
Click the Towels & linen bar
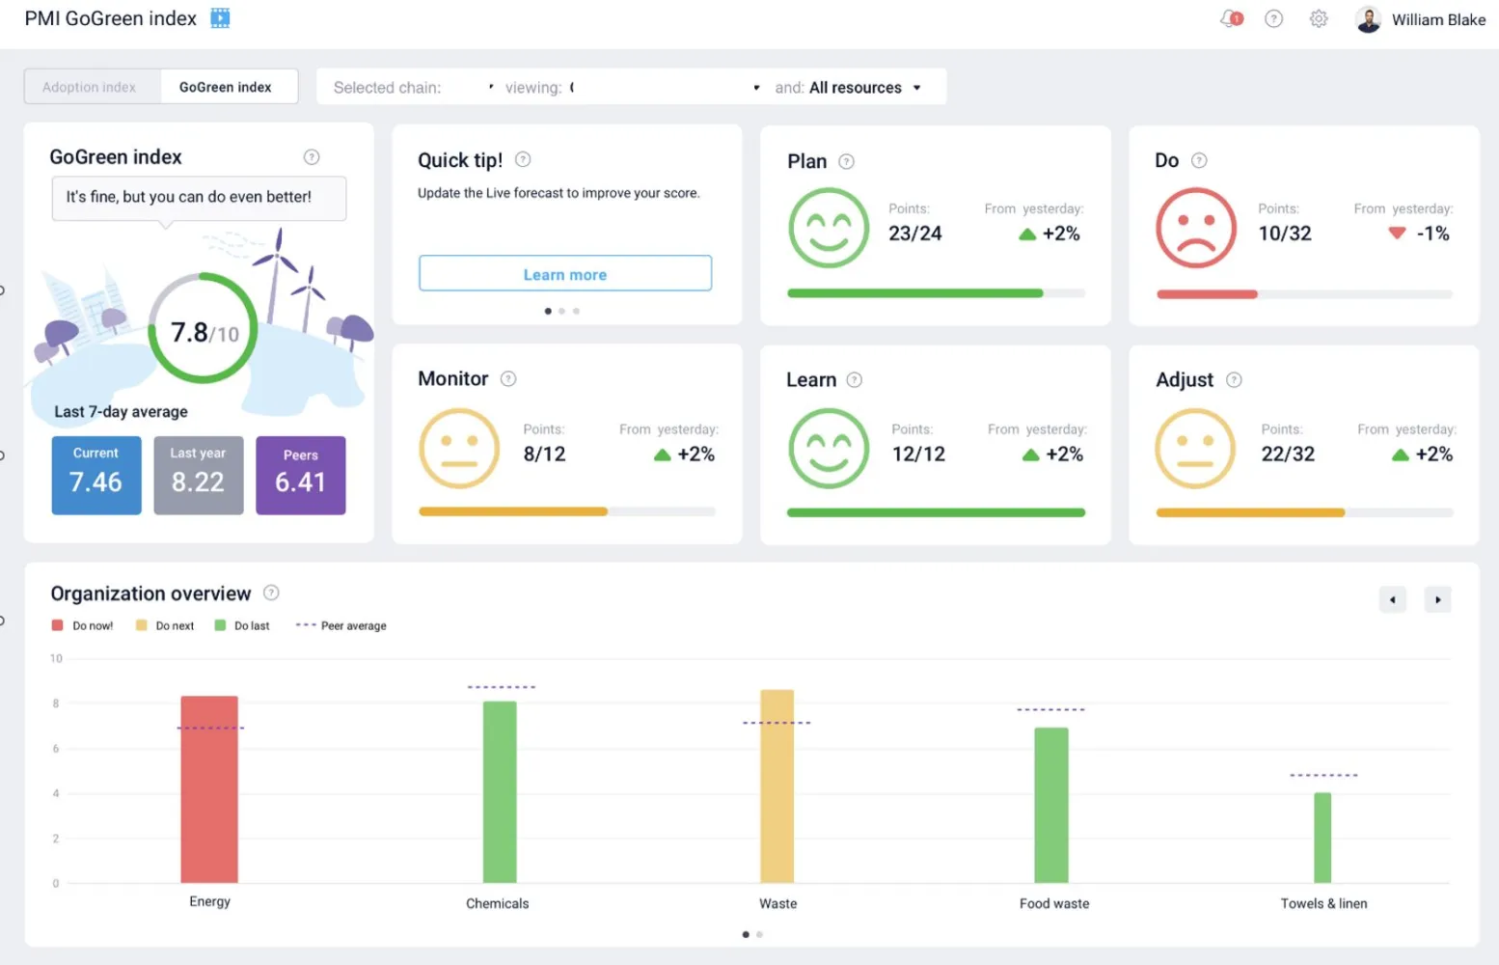point(1322,838)
